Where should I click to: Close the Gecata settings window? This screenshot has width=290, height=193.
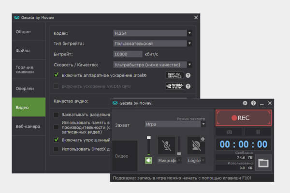point(196,17)
